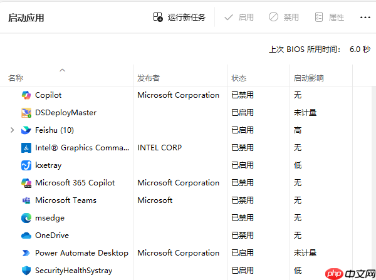Click the 启用 button label
The width and height of the screenshot is (376, 280).
(246, 18)
